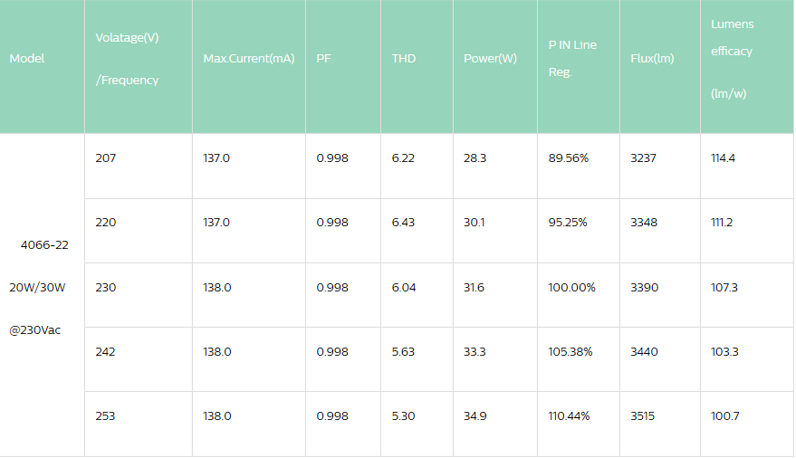
Task: Select the Max.Current(mA) column header
Action: pyautogui.click(x=249, y=59)
